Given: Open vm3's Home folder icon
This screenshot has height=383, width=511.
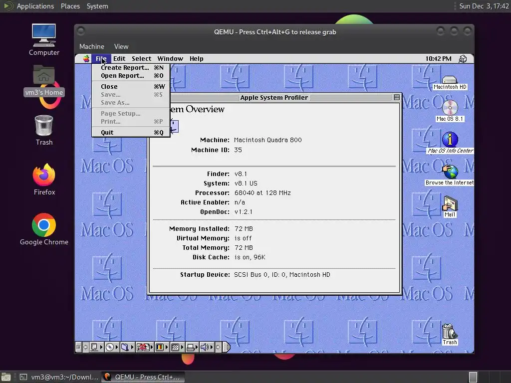Looking at the screenshot, I should pos(44,80).
